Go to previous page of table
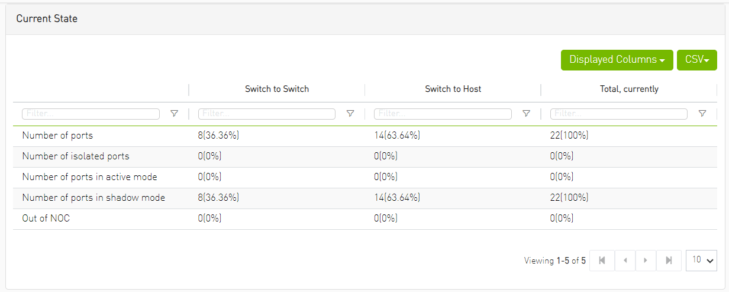This screenshot has width=729, height=292. coord(625,260)
